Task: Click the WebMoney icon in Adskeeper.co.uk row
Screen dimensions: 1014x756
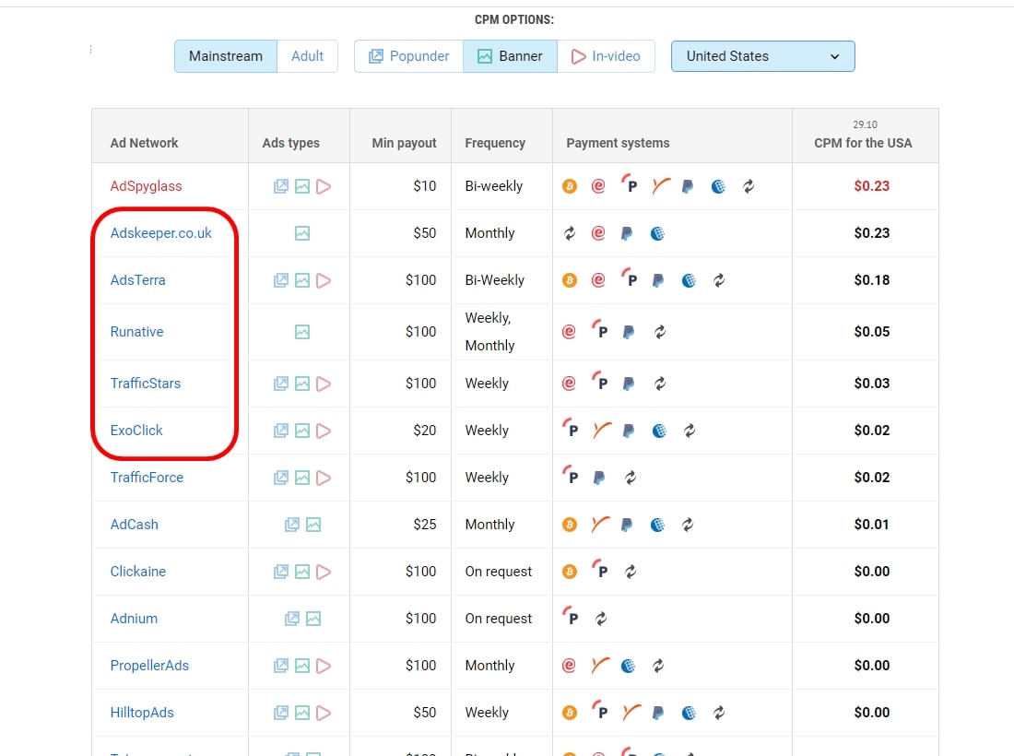Action: coord(657,233)
